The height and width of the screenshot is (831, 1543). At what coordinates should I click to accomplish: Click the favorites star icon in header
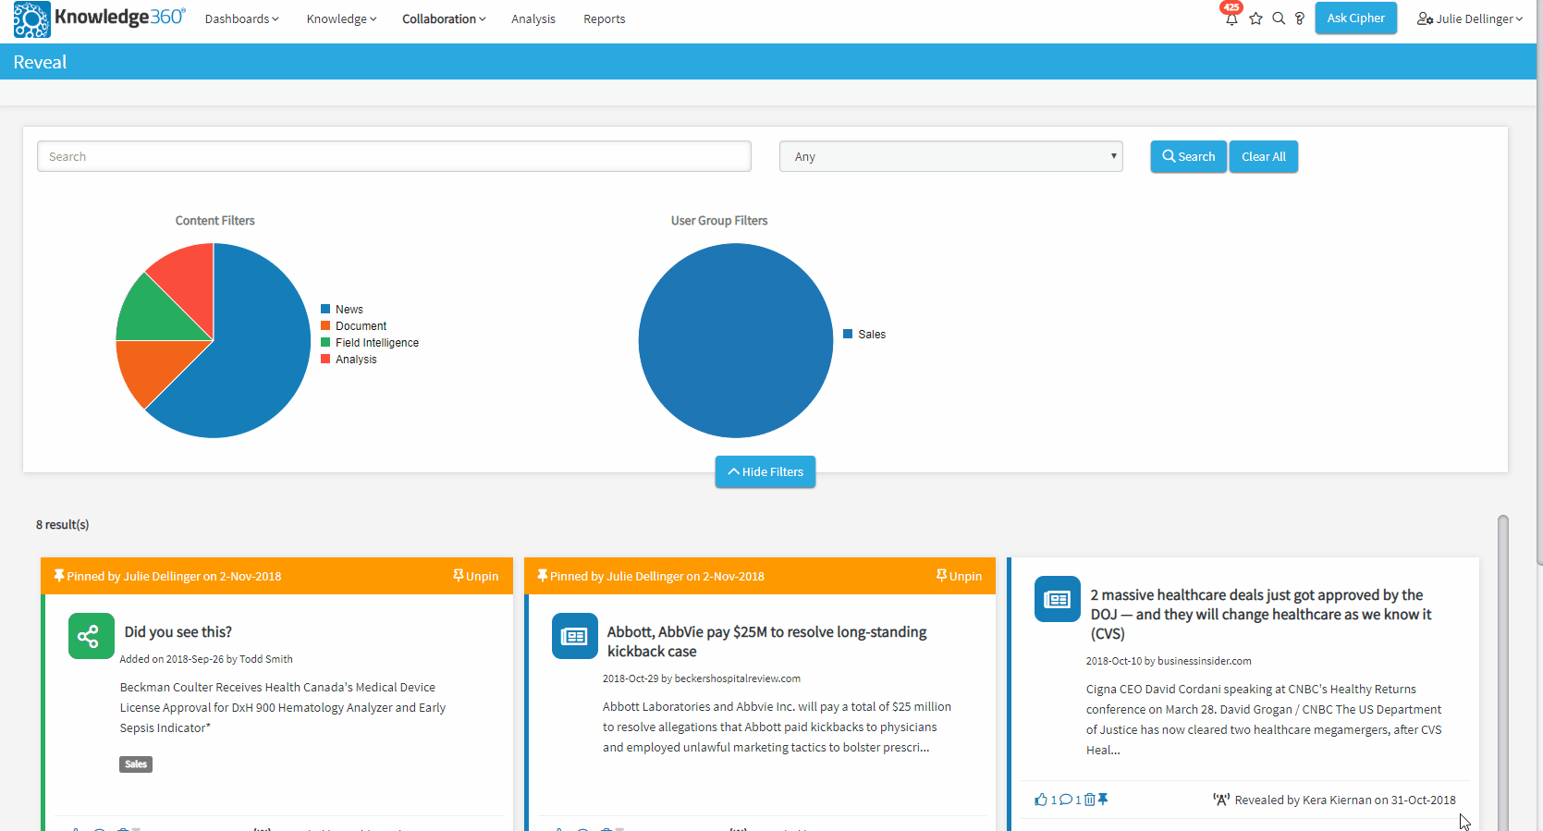click(1255, 18)
